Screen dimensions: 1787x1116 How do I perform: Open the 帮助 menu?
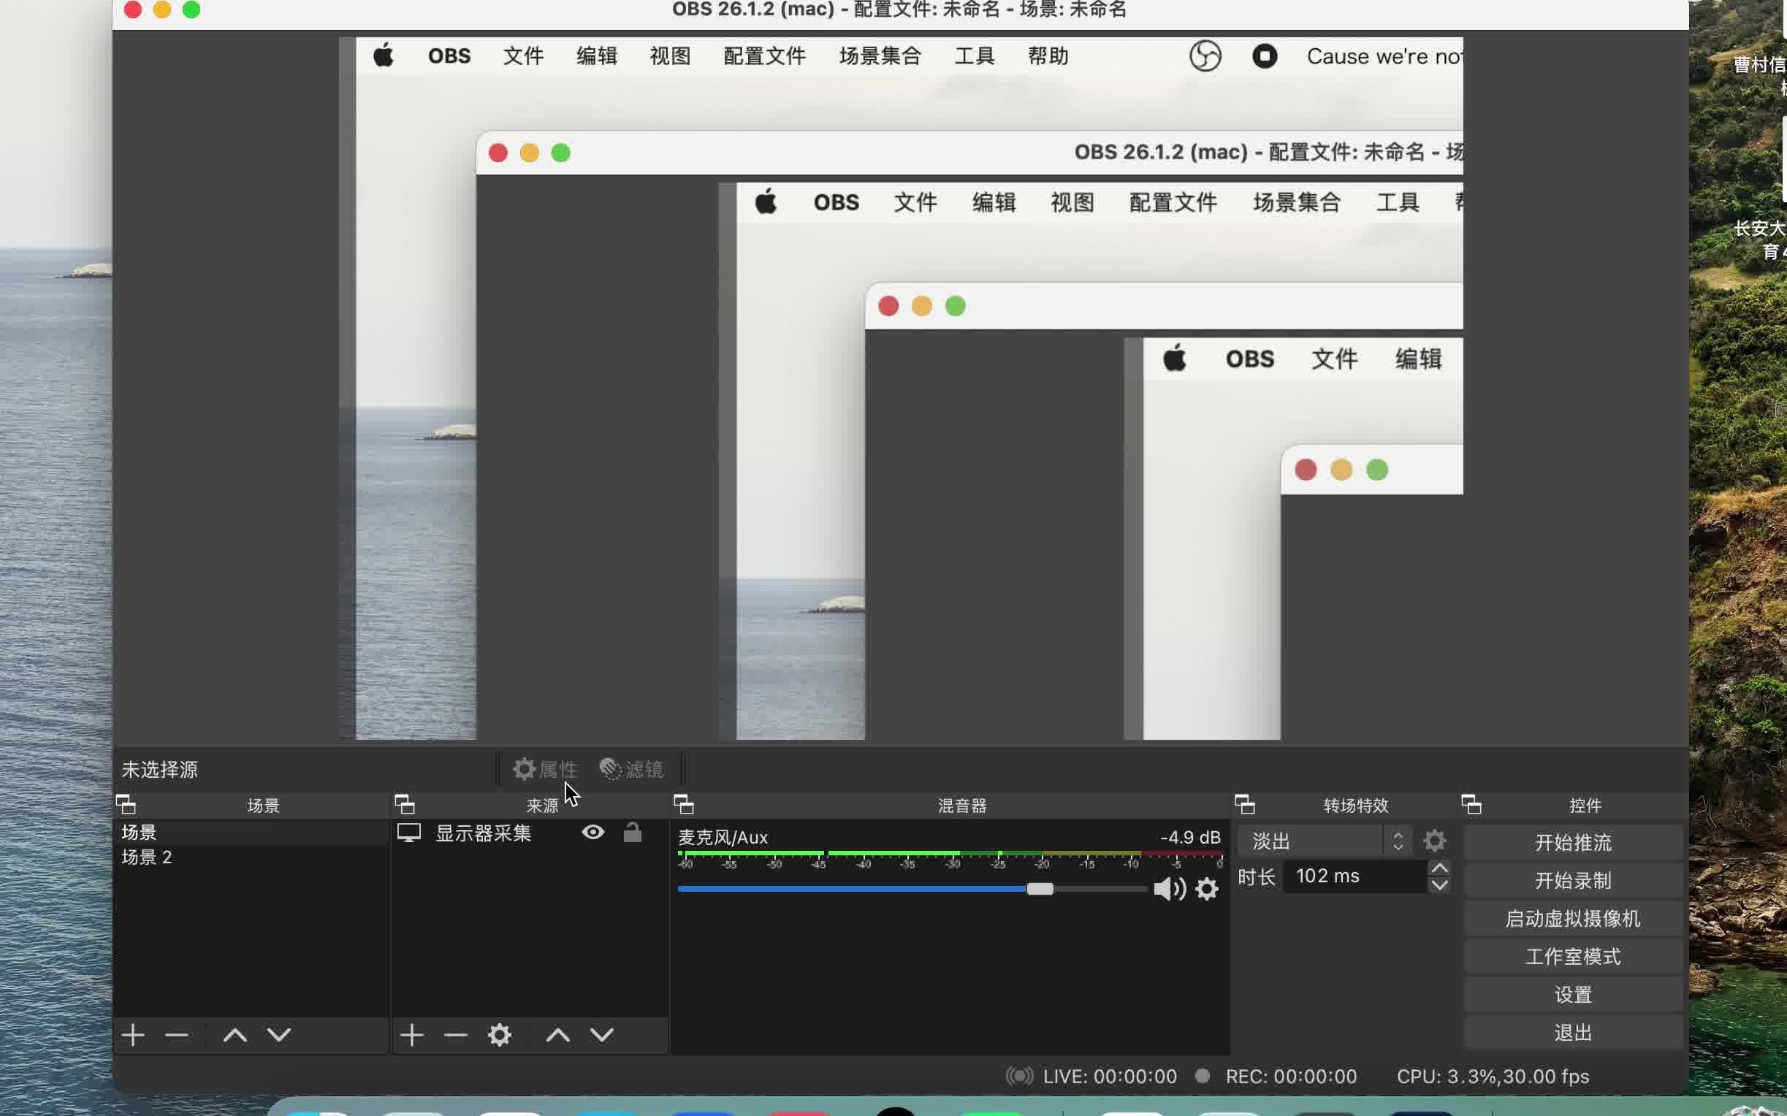pos(1048,56)
